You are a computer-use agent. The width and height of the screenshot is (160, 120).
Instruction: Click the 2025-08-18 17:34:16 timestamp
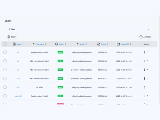[124, 96]
